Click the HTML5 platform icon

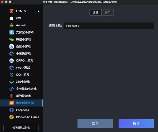click(x=12, y=11)
